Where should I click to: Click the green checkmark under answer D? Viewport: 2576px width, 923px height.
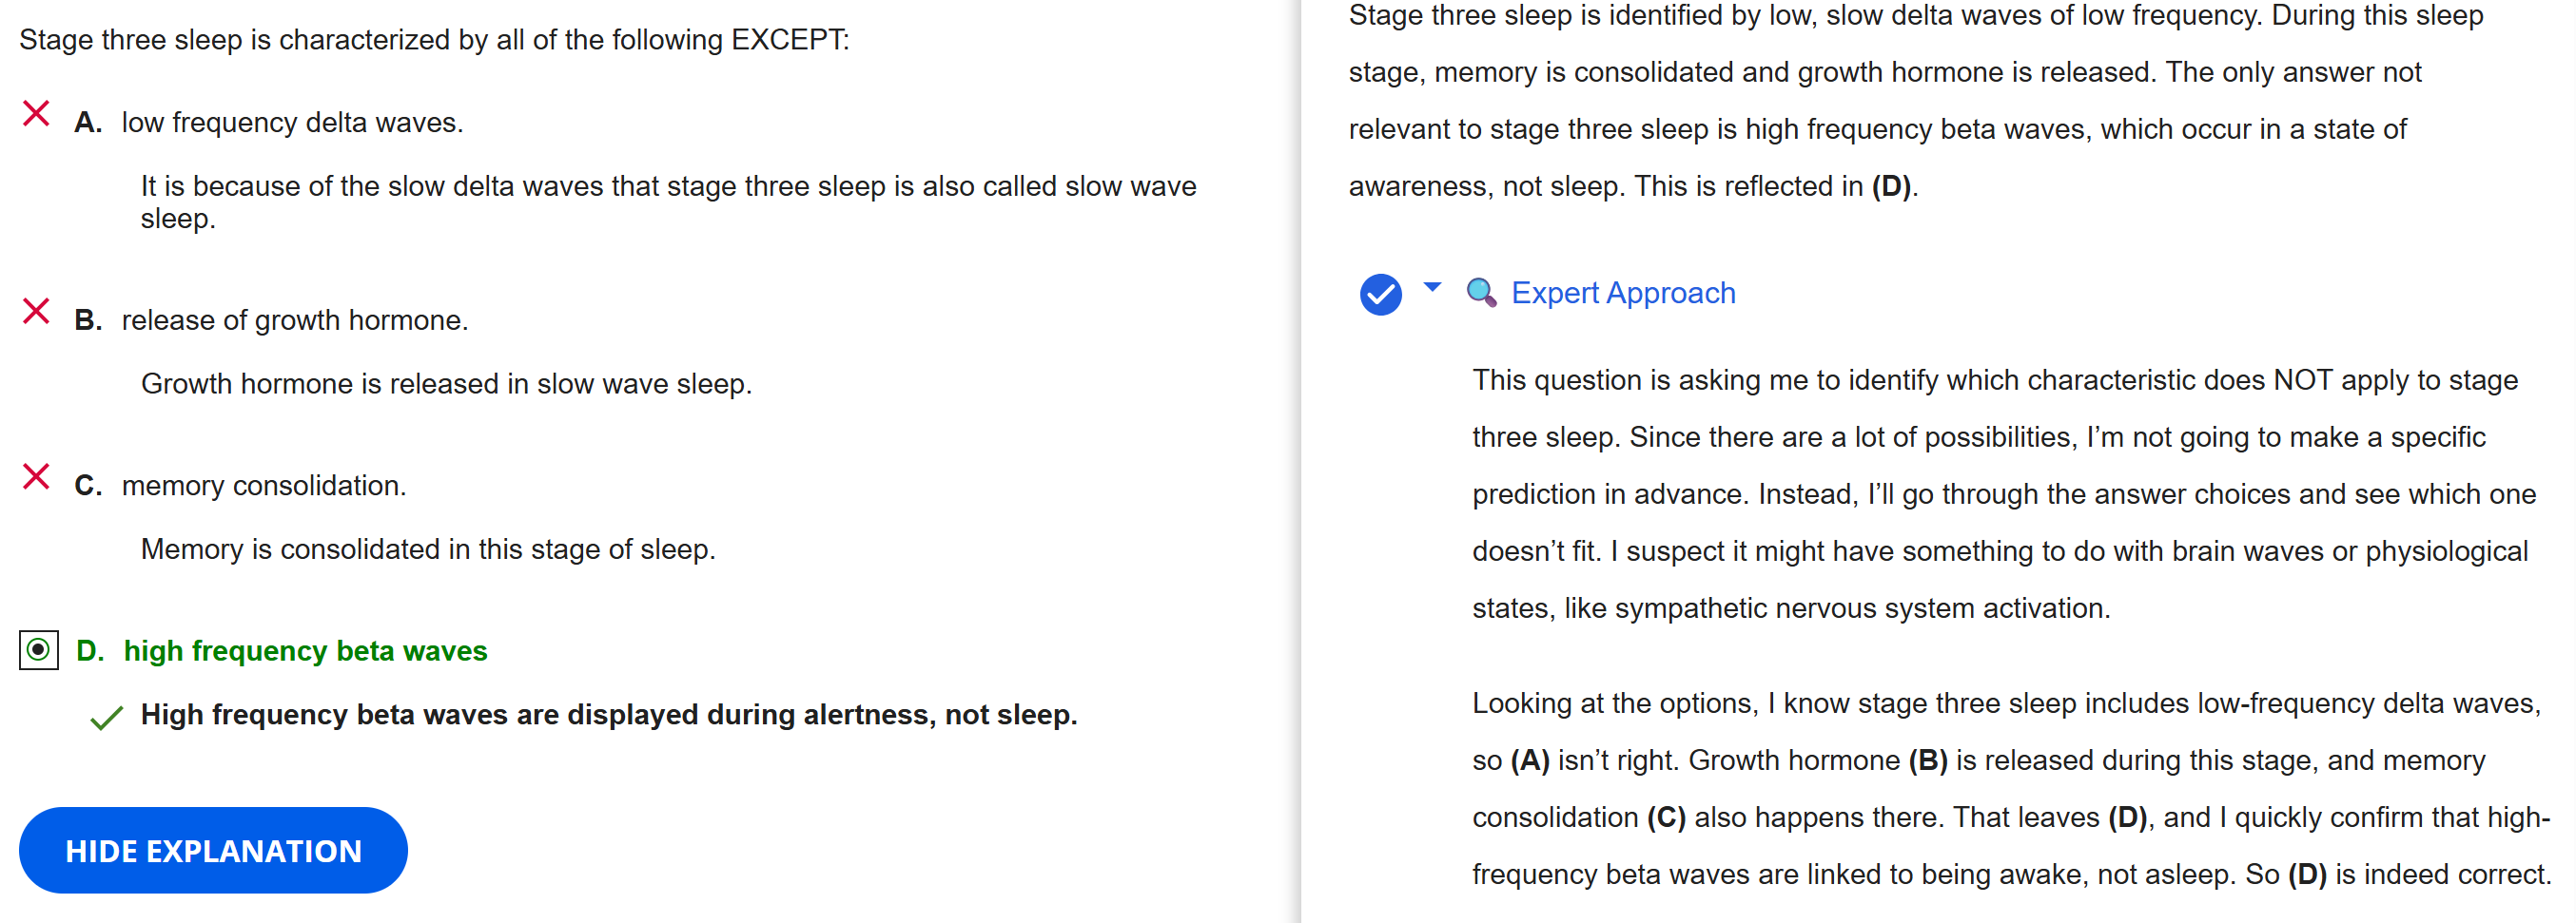click(x=106, y=718)
